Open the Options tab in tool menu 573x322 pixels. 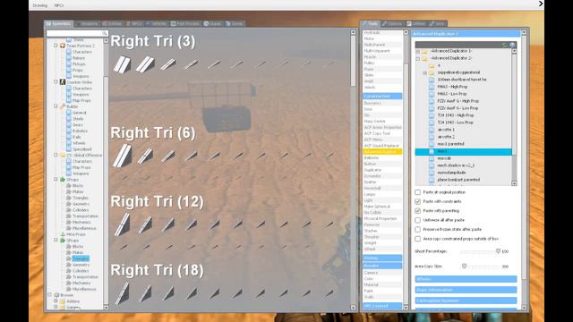392,24
